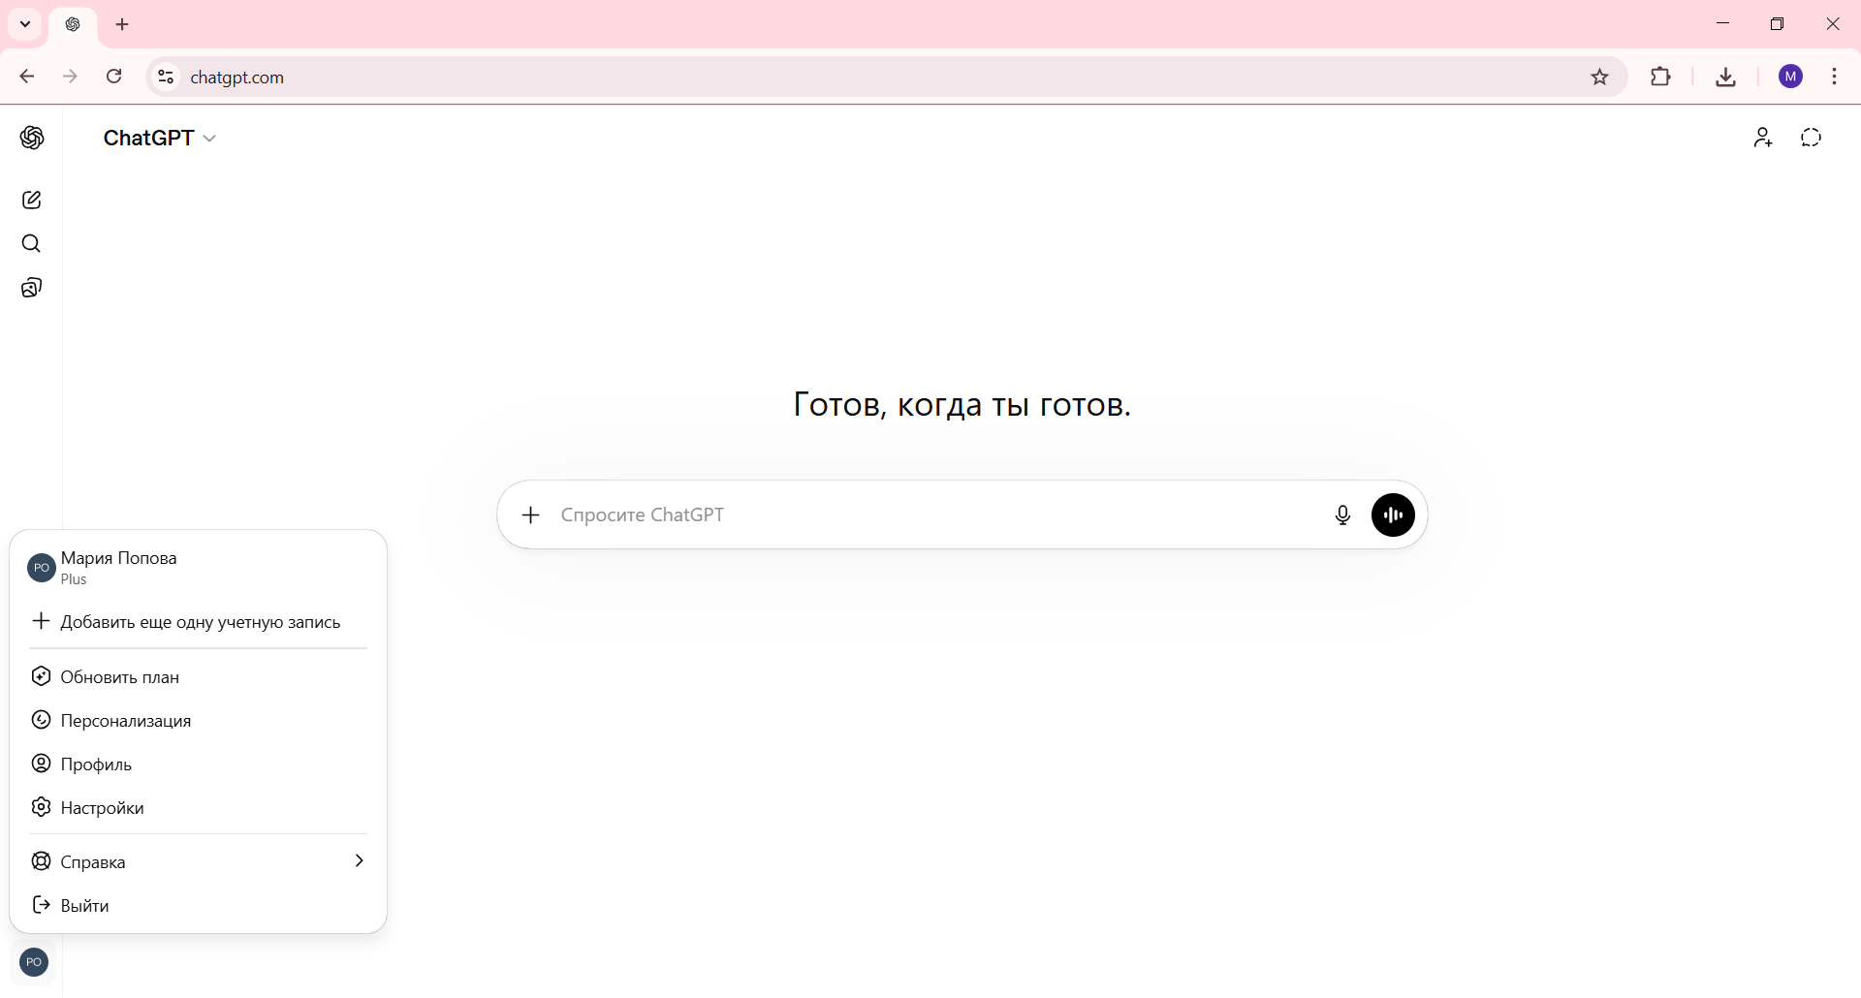
Task: Click the 'Готов, когда ты готов.' heading
Action: [962, 404]
